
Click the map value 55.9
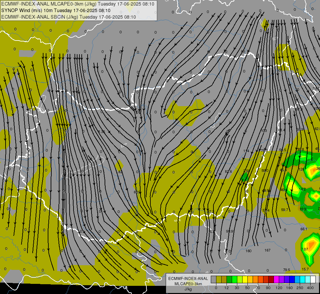pos(300,129)
